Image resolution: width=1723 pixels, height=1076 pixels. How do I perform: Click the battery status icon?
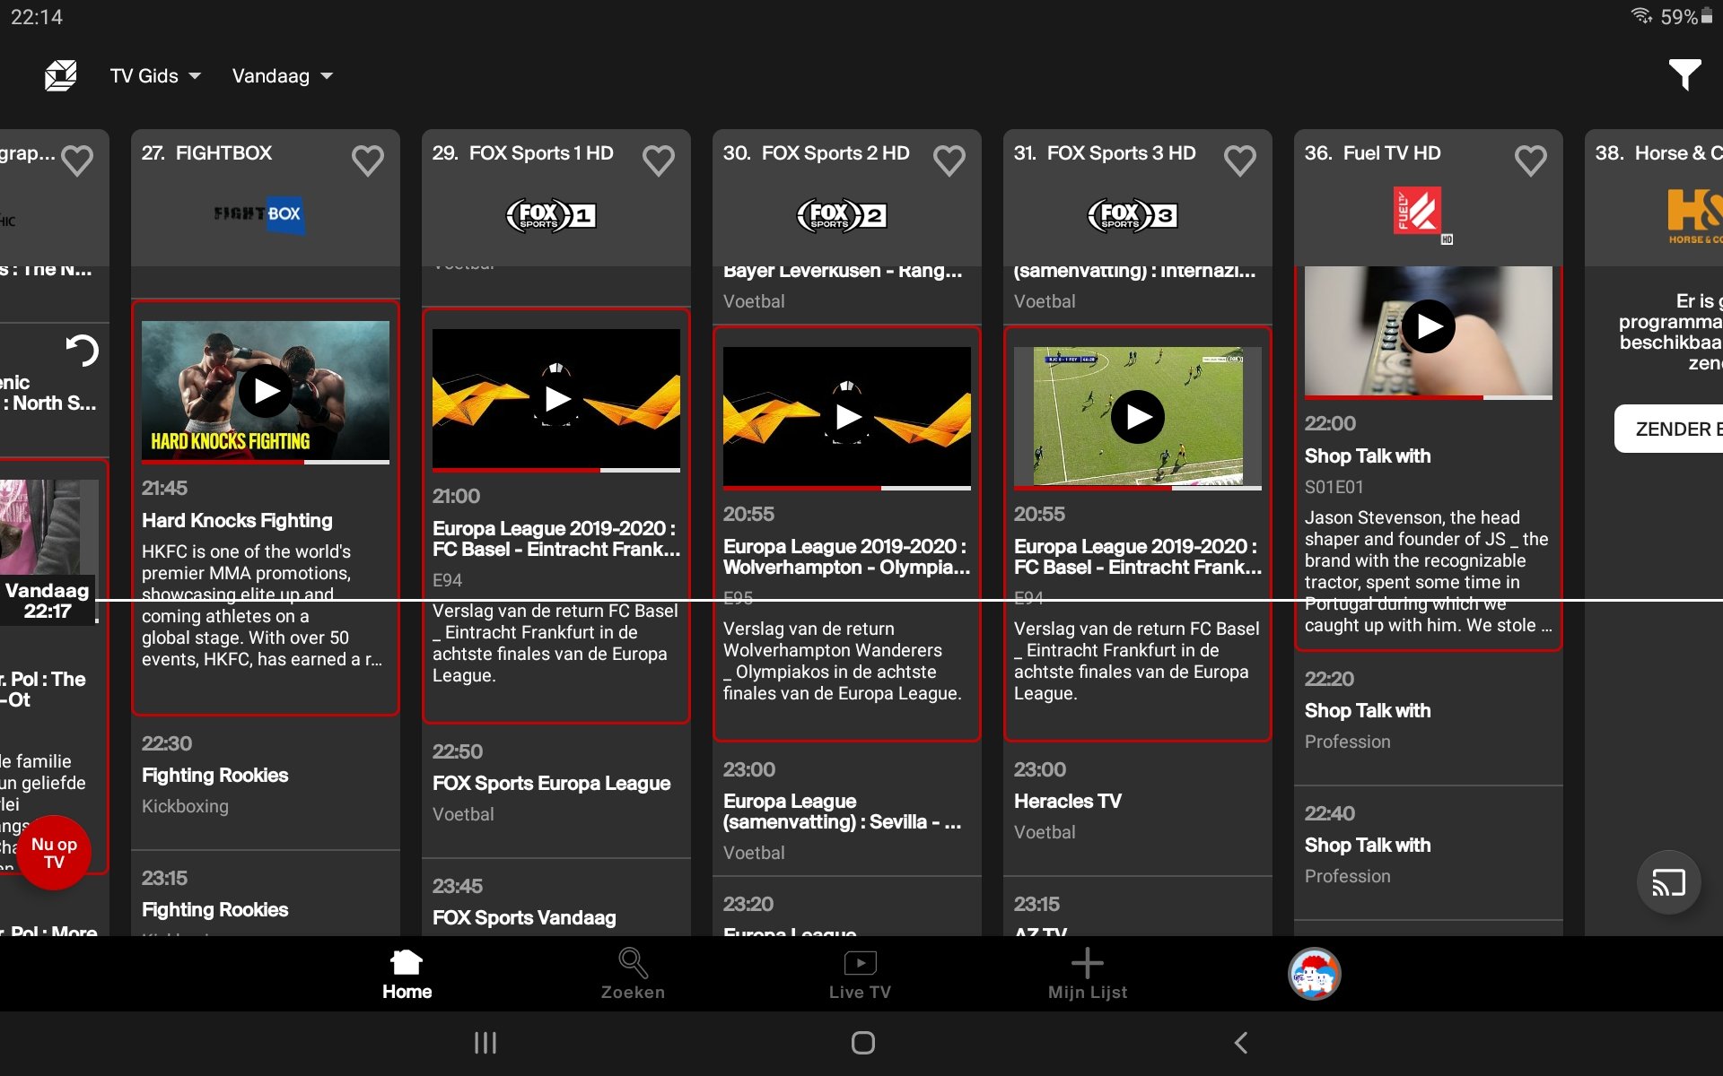click(x=1706, y=16)
